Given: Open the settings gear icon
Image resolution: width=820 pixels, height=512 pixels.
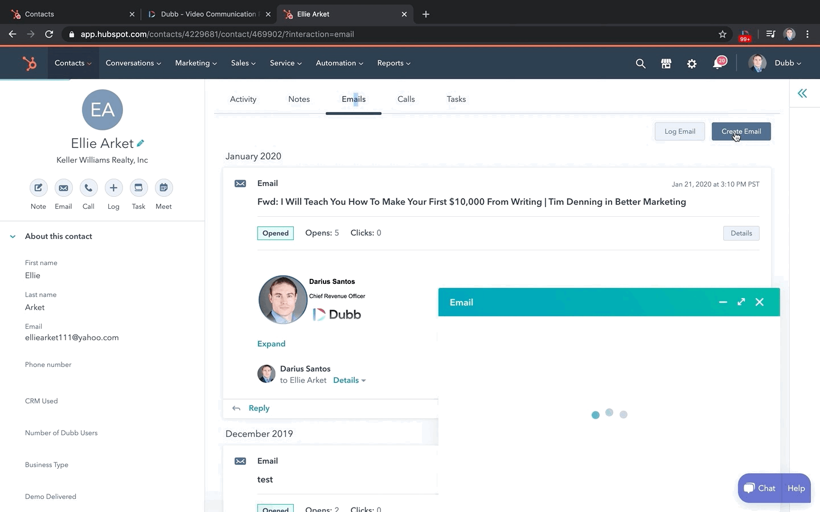Looking at the screenshot, I should click(x=692, y=64).
